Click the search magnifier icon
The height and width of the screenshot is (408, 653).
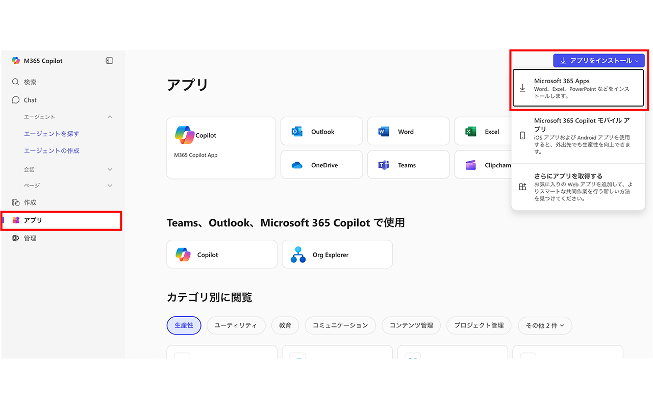(16, 82)
